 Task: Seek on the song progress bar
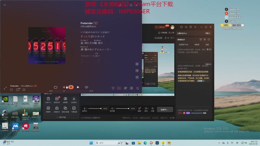[x=71, y=91]
